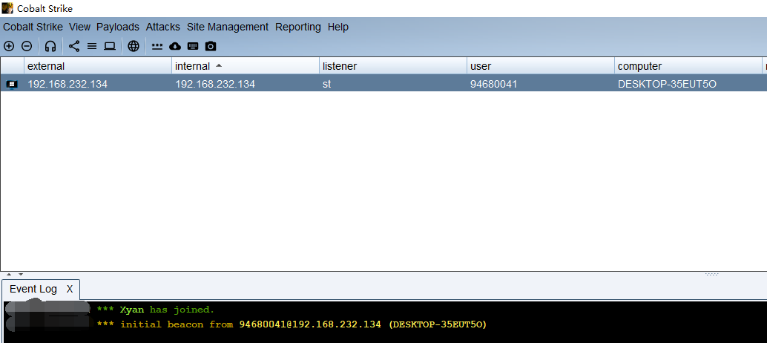Switch to target table laptop icon
Screen dimensions: 767x343
[110, 46]
